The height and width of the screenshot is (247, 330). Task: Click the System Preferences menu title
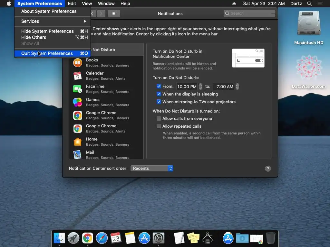40,4
